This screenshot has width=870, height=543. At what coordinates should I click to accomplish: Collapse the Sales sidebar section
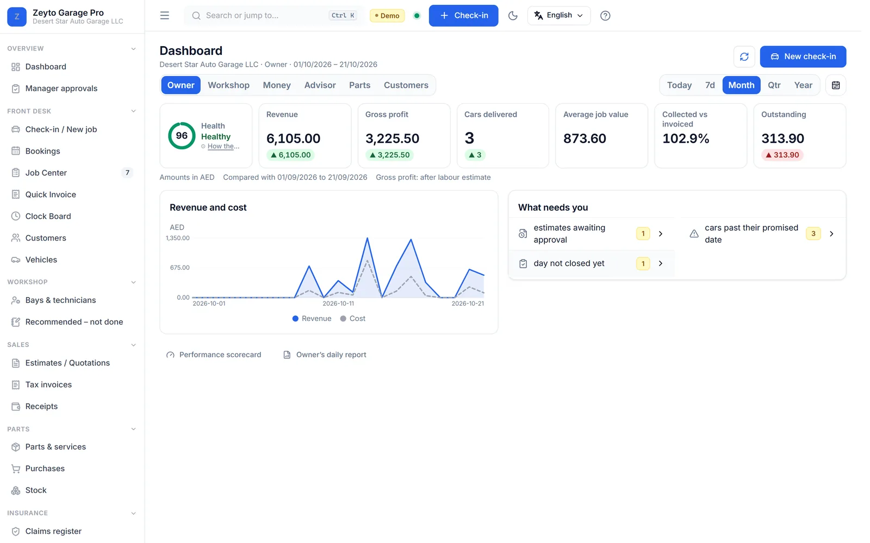click(x=133, y=345)
